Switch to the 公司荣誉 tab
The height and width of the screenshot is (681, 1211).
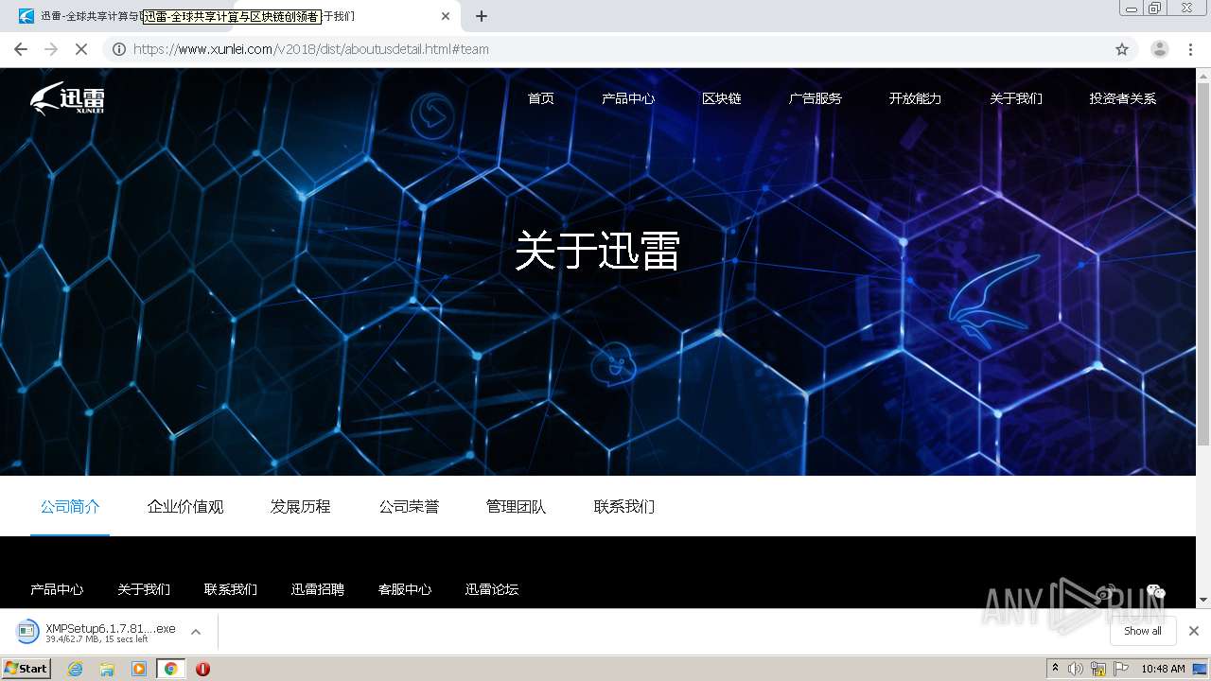tap(409, 507)
